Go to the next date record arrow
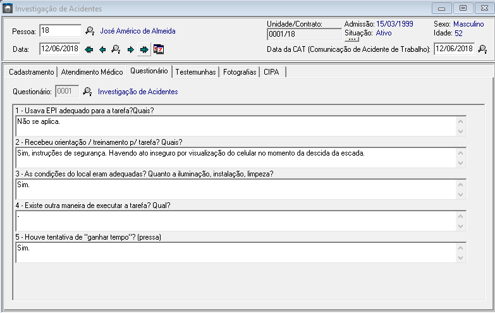 click(130, 49)
